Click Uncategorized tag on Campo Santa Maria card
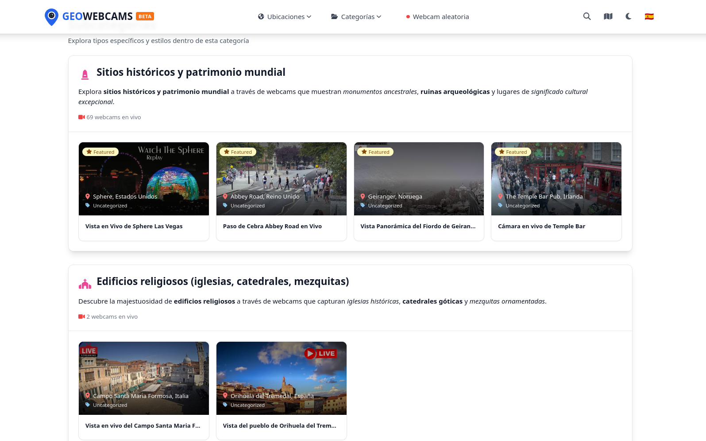The width and height of the screenshot is (706, 441). point(110,405)
